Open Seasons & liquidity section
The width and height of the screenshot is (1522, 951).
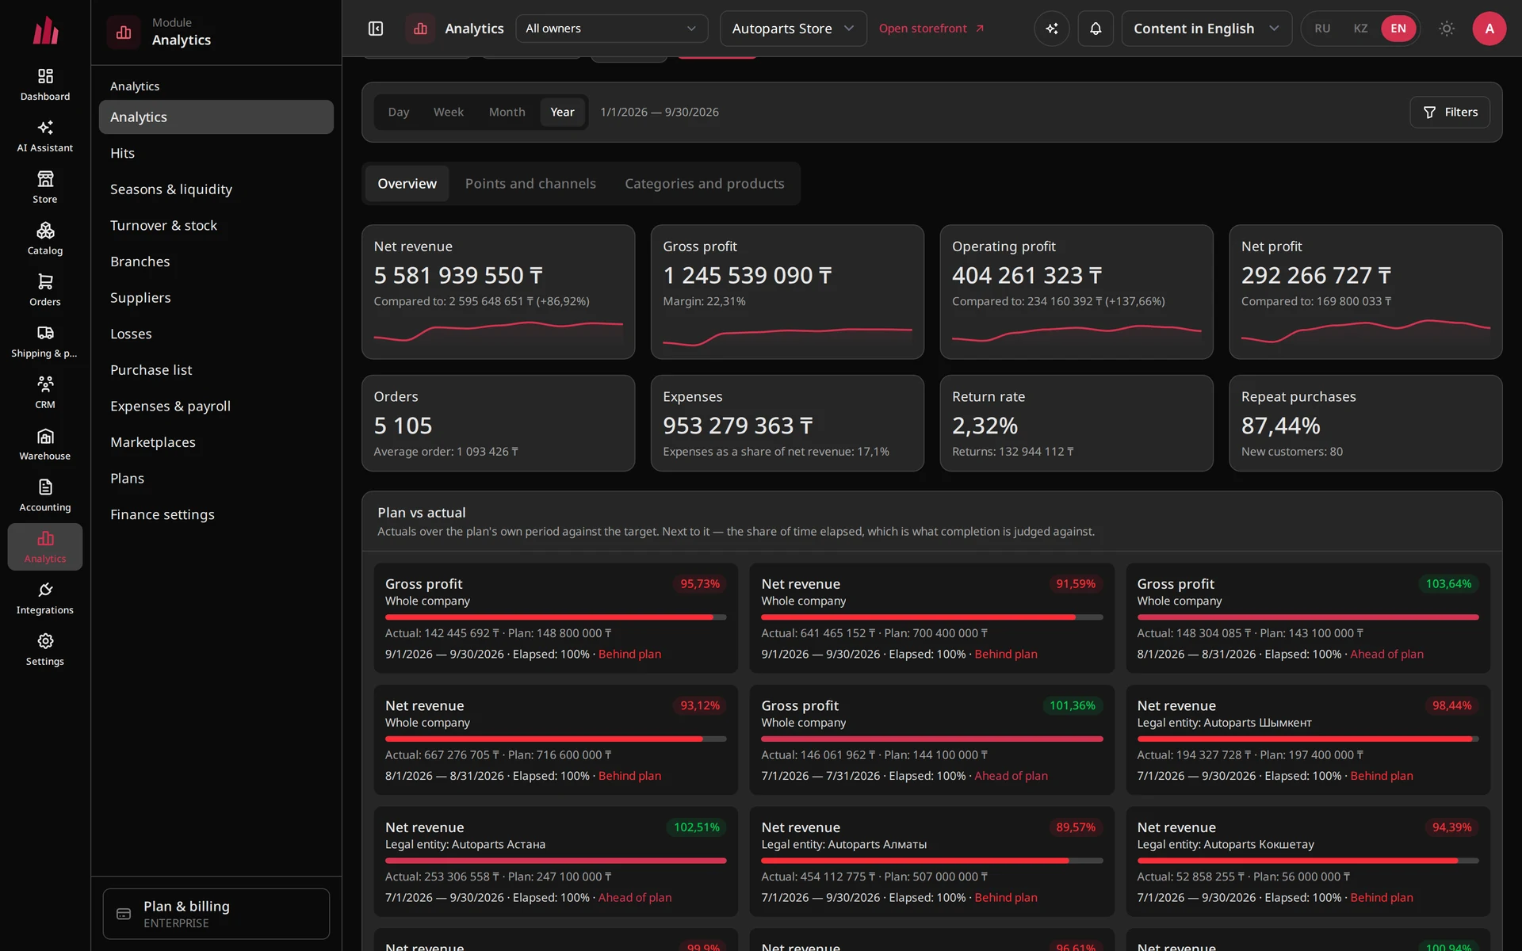(216, 189)
